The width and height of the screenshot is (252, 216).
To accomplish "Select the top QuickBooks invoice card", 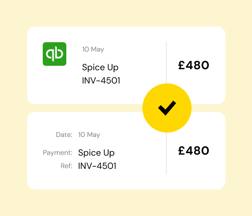I will point(126,65).
